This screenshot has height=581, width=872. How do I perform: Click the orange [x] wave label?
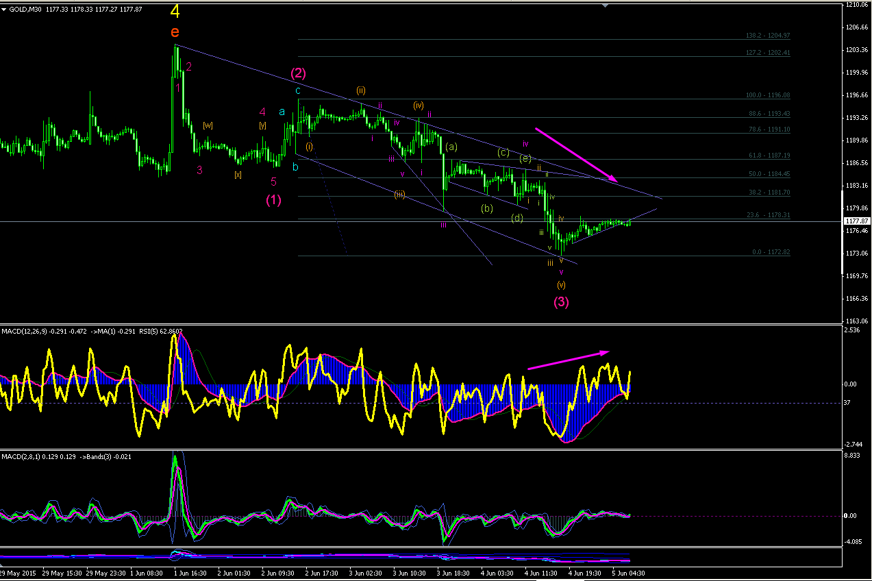(x=238, y=174)
